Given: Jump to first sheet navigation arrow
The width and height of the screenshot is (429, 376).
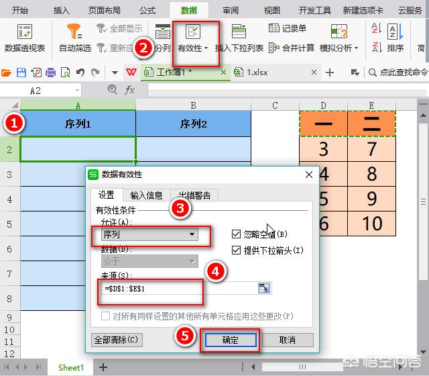Looking at the screenshot, I should click(7, 367).
